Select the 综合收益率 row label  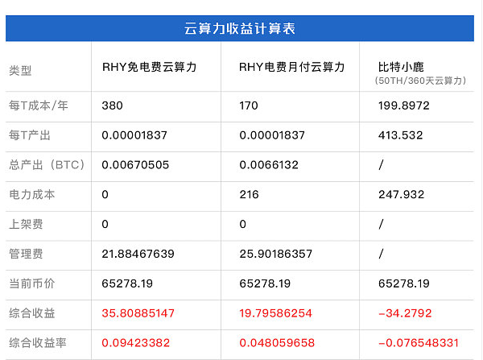tap(38, 343)
